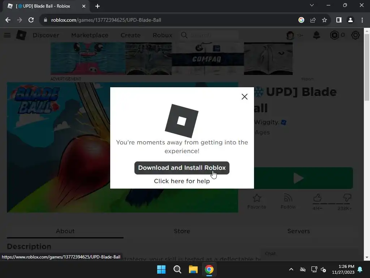Share this page via share icon

click(313, 20)
